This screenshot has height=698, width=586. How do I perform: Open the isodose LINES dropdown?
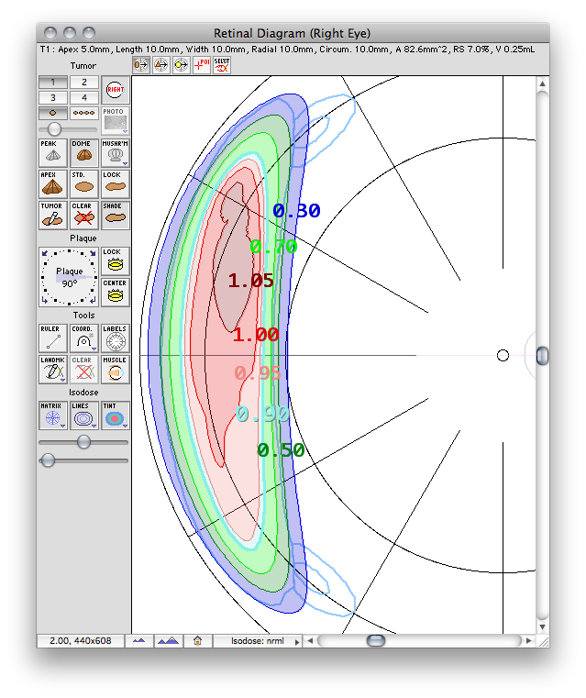pos(84,415)
